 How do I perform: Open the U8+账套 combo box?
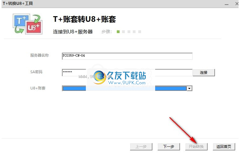point(127,89)
